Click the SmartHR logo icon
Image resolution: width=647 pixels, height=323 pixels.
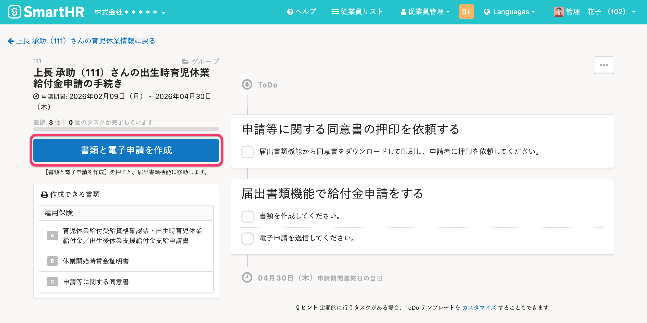(x=14, y=12)
